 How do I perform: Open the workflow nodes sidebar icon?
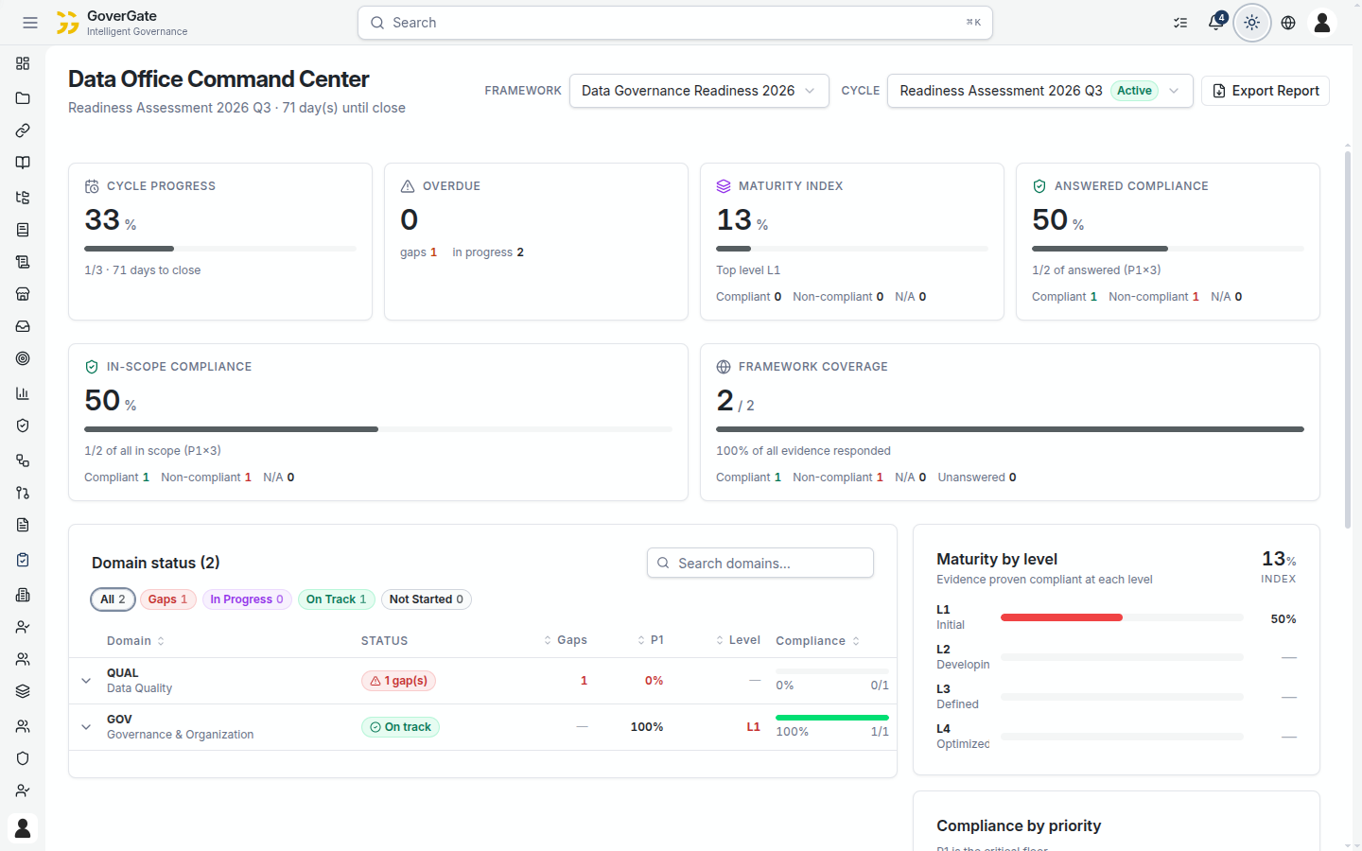pos(23,460)
